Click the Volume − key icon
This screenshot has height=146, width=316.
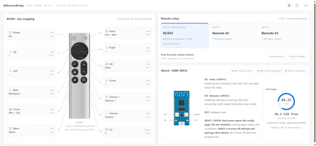[107, 113]
